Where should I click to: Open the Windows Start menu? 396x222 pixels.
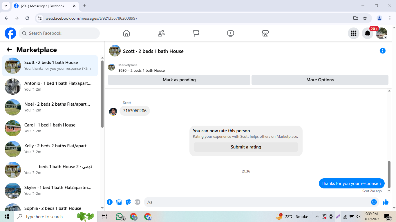(7, 217)
